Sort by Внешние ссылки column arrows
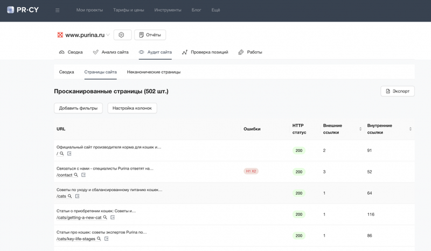The image size is (431, 251). coord(360,129)
